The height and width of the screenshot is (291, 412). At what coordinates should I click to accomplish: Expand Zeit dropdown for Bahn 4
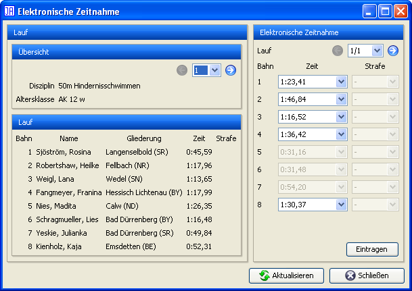click(341, 134)
